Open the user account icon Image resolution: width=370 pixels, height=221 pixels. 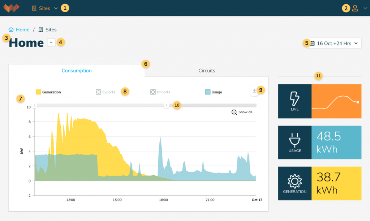[355, 8]
